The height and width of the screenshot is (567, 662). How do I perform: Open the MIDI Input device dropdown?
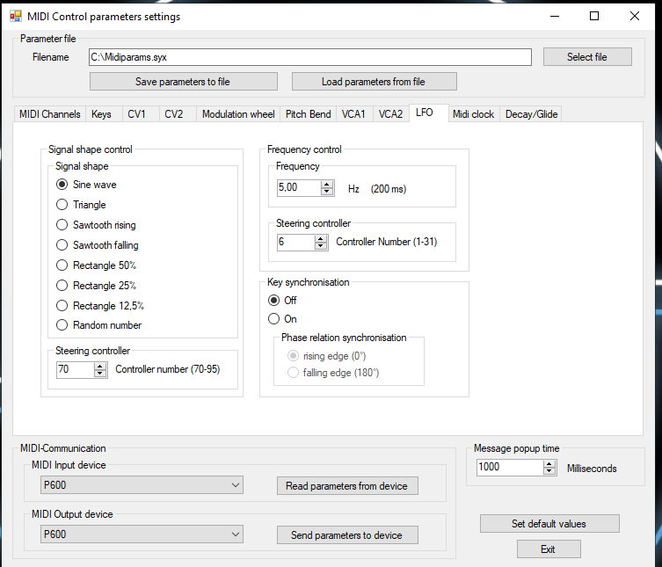pyautogui.click(x=142, y=485)
